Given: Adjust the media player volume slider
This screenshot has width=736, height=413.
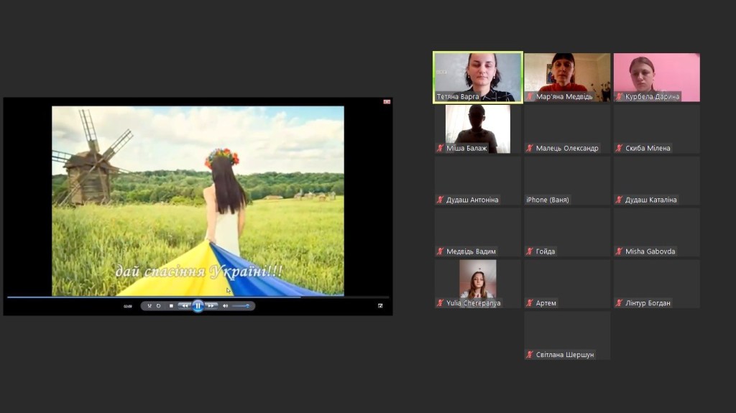Looking at the screenshot, I should coord(241,306).
